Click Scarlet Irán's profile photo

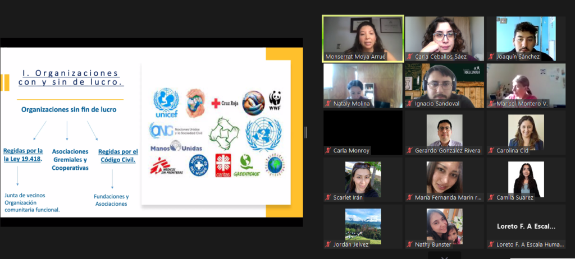pyautogui.click(x=363, y=179)
